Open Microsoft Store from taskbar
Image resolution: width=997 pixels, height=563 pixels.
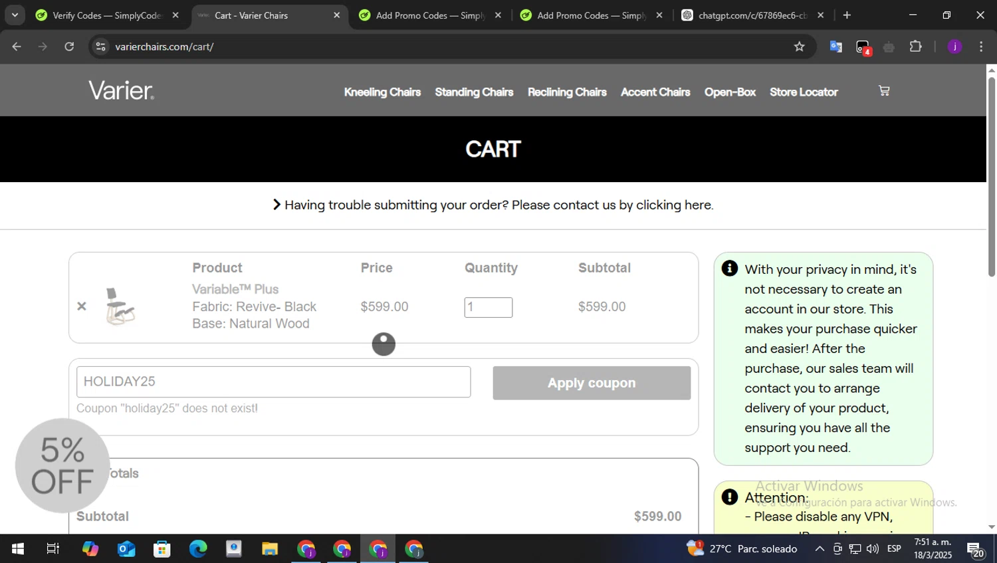(162, 549)
